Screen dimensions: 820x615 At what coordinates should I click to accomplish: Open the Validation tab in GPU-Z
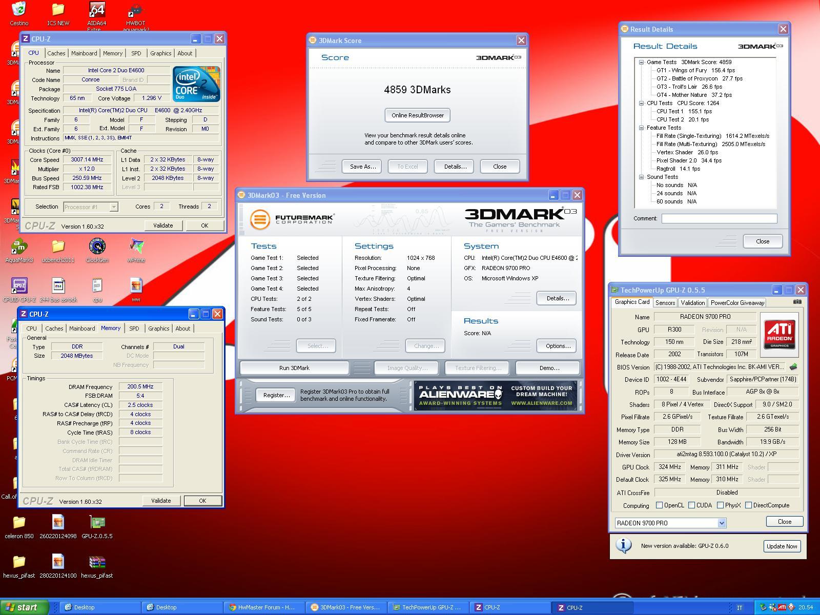[x=693, y=303]
